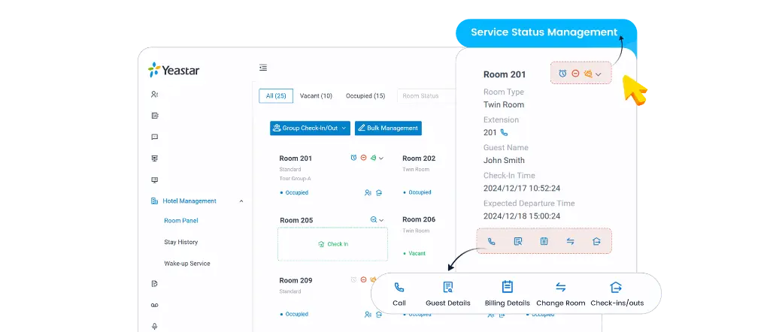Click the Hotel Management building icon
The image size is (770, 332).
(154, 201)
